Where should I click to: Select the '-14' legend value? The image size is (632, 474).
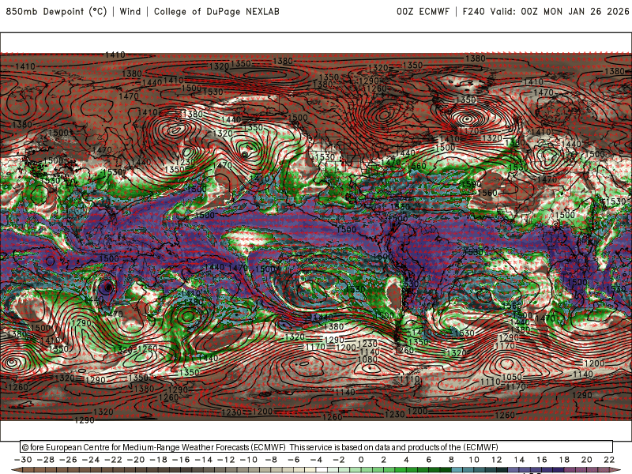(204, 460)
